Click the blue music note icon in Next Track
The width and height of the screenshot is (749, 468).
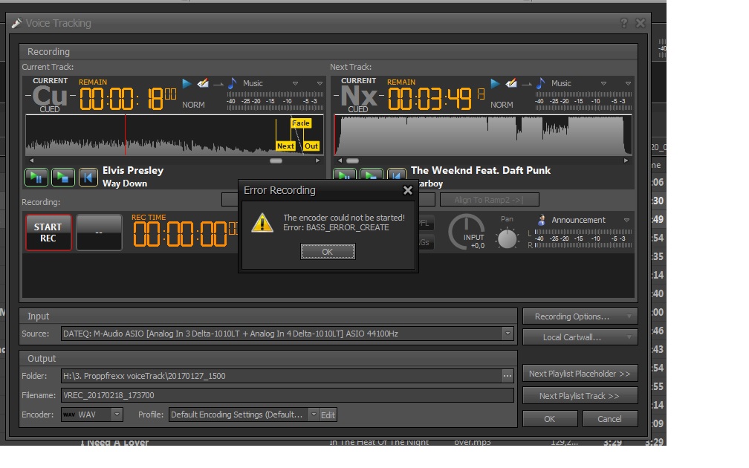click(541, 83)
